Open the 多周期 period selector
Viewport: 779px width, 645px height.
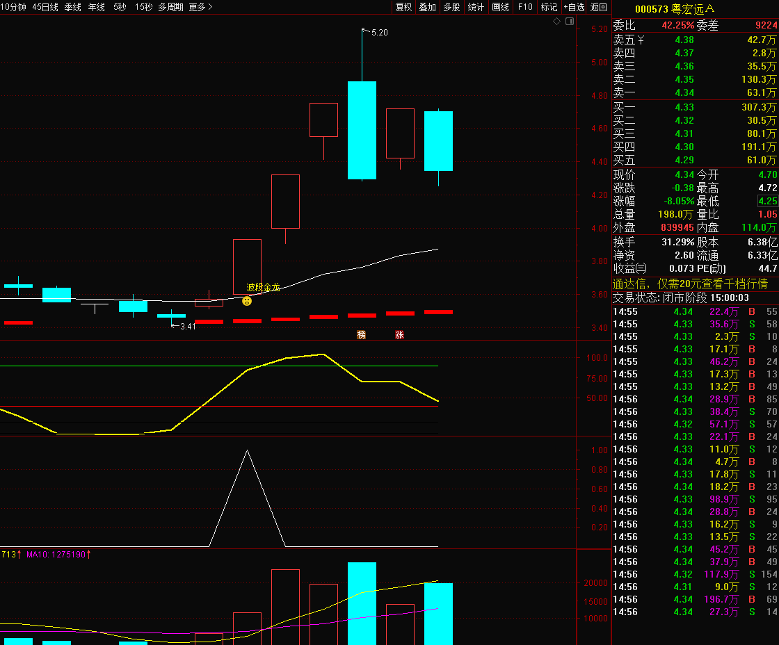click(x=170, y=7)
